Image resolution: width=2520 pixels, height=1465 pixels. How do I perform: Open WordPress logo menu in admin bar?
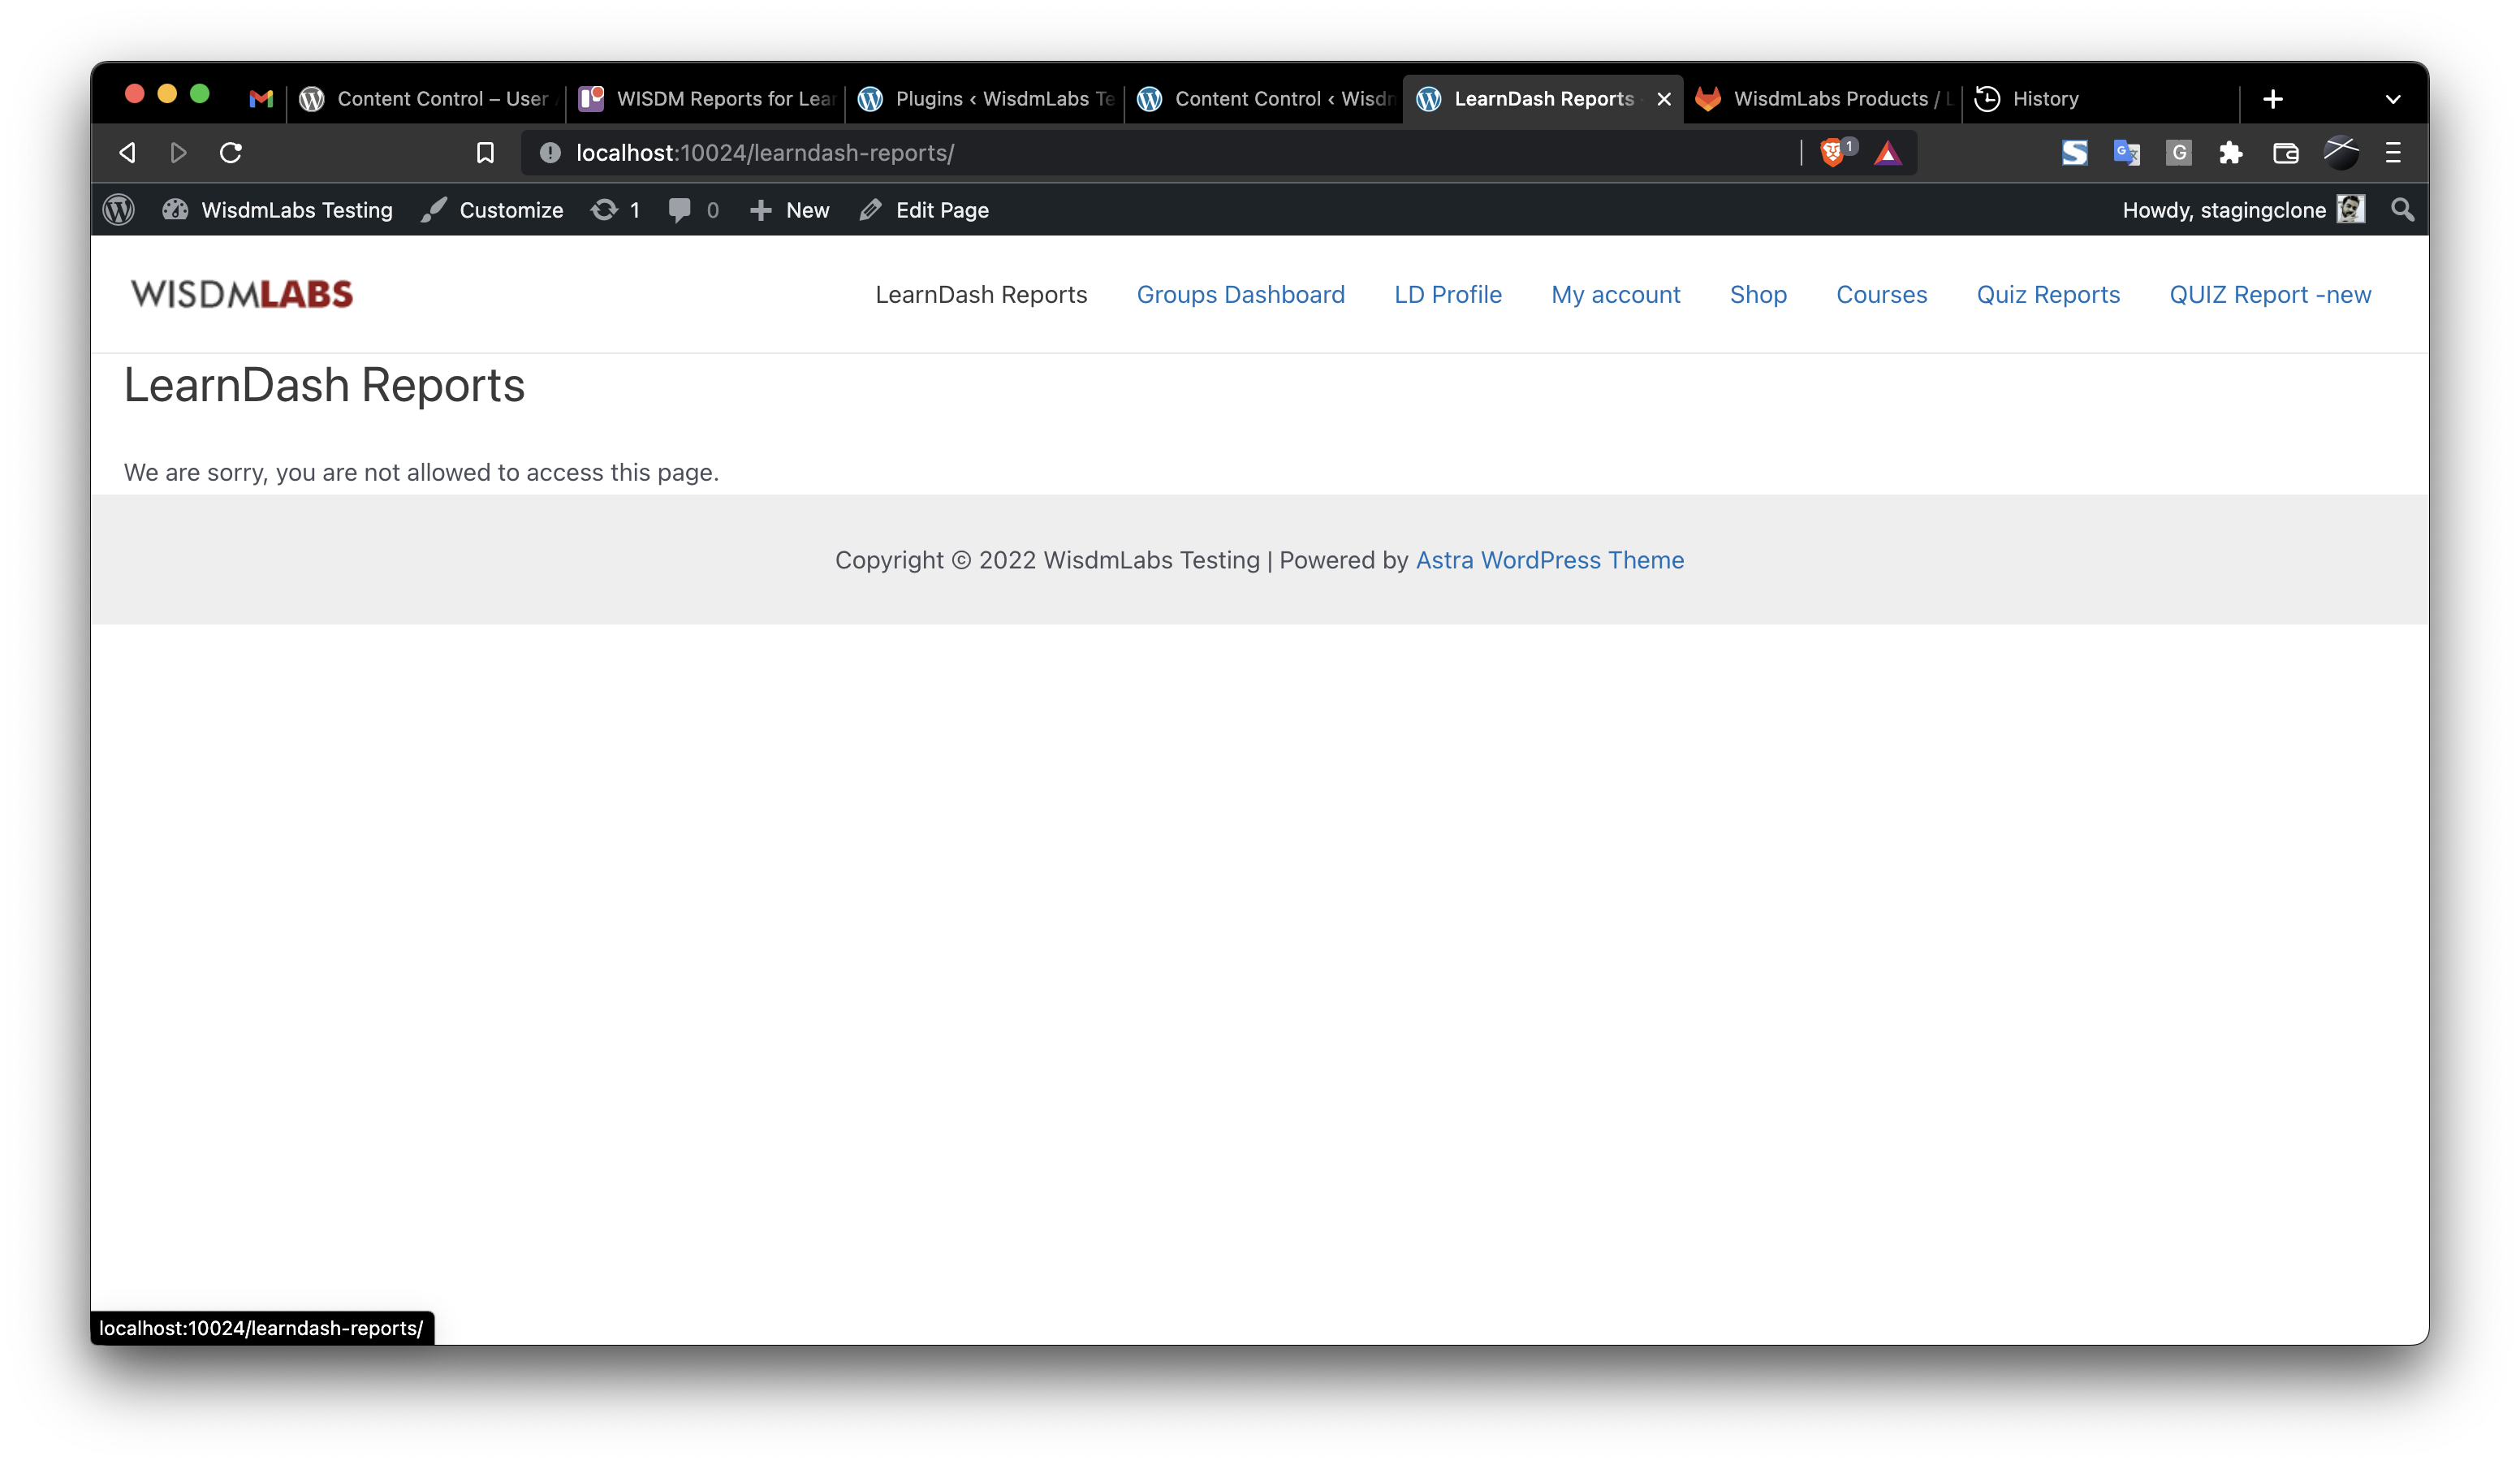[119, 210]
